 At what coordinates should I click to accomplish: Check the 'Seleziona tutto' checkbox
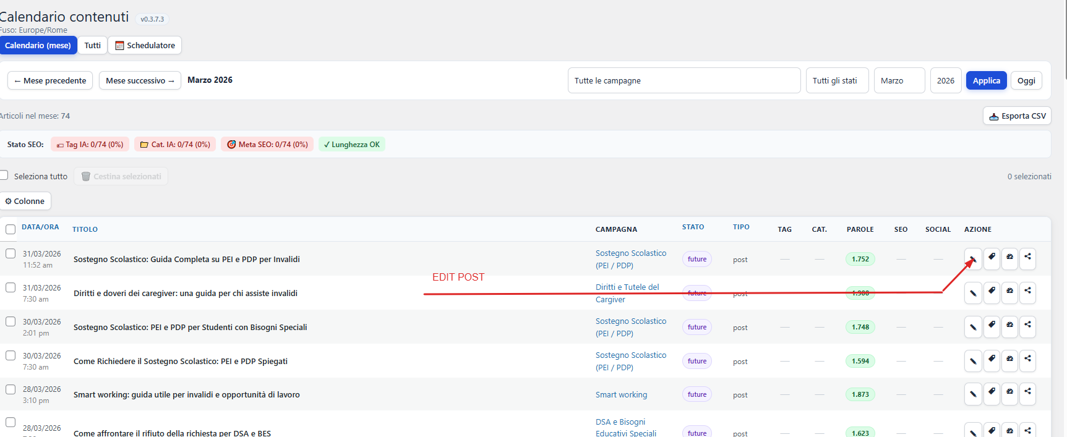click(4, 176)
